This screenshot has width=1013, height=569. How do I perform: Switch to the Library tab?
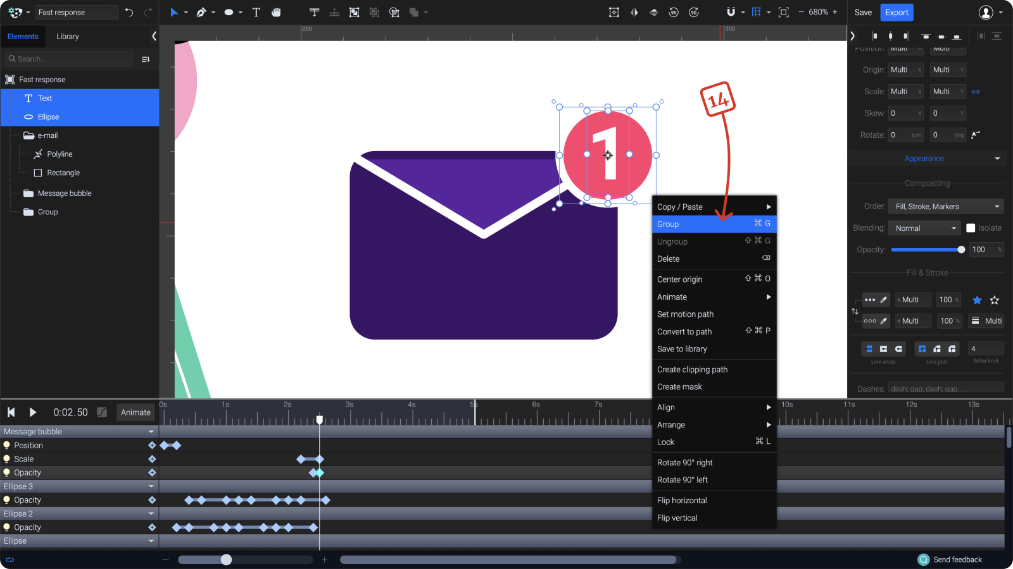coord(68,36)
